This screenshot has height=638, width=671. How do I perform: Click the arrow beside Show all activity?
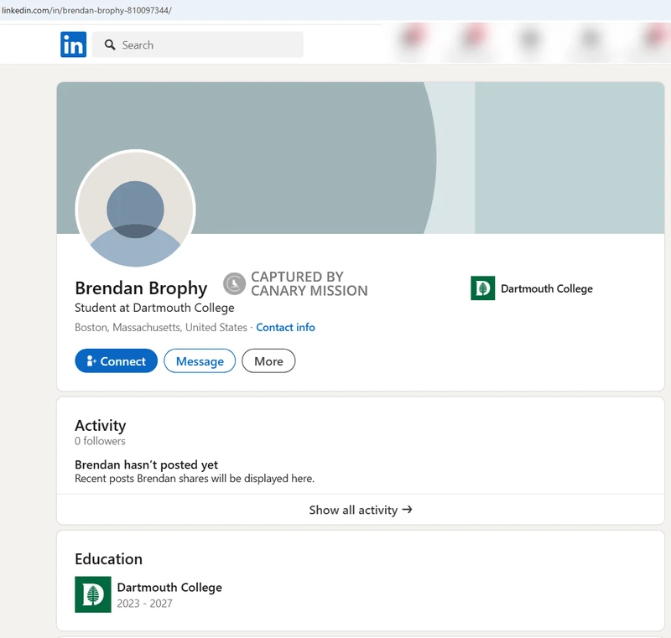point(408,510)
